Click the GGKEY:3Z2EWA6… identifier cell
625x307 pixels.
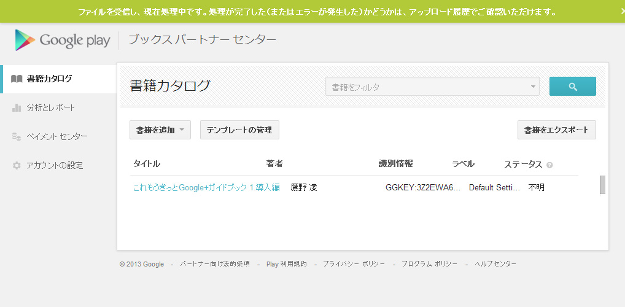click(423, 187)
